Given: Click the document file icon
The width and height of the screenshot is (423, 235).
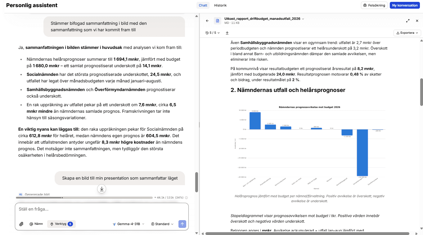Looking at the screenshot, I should 218,21.
